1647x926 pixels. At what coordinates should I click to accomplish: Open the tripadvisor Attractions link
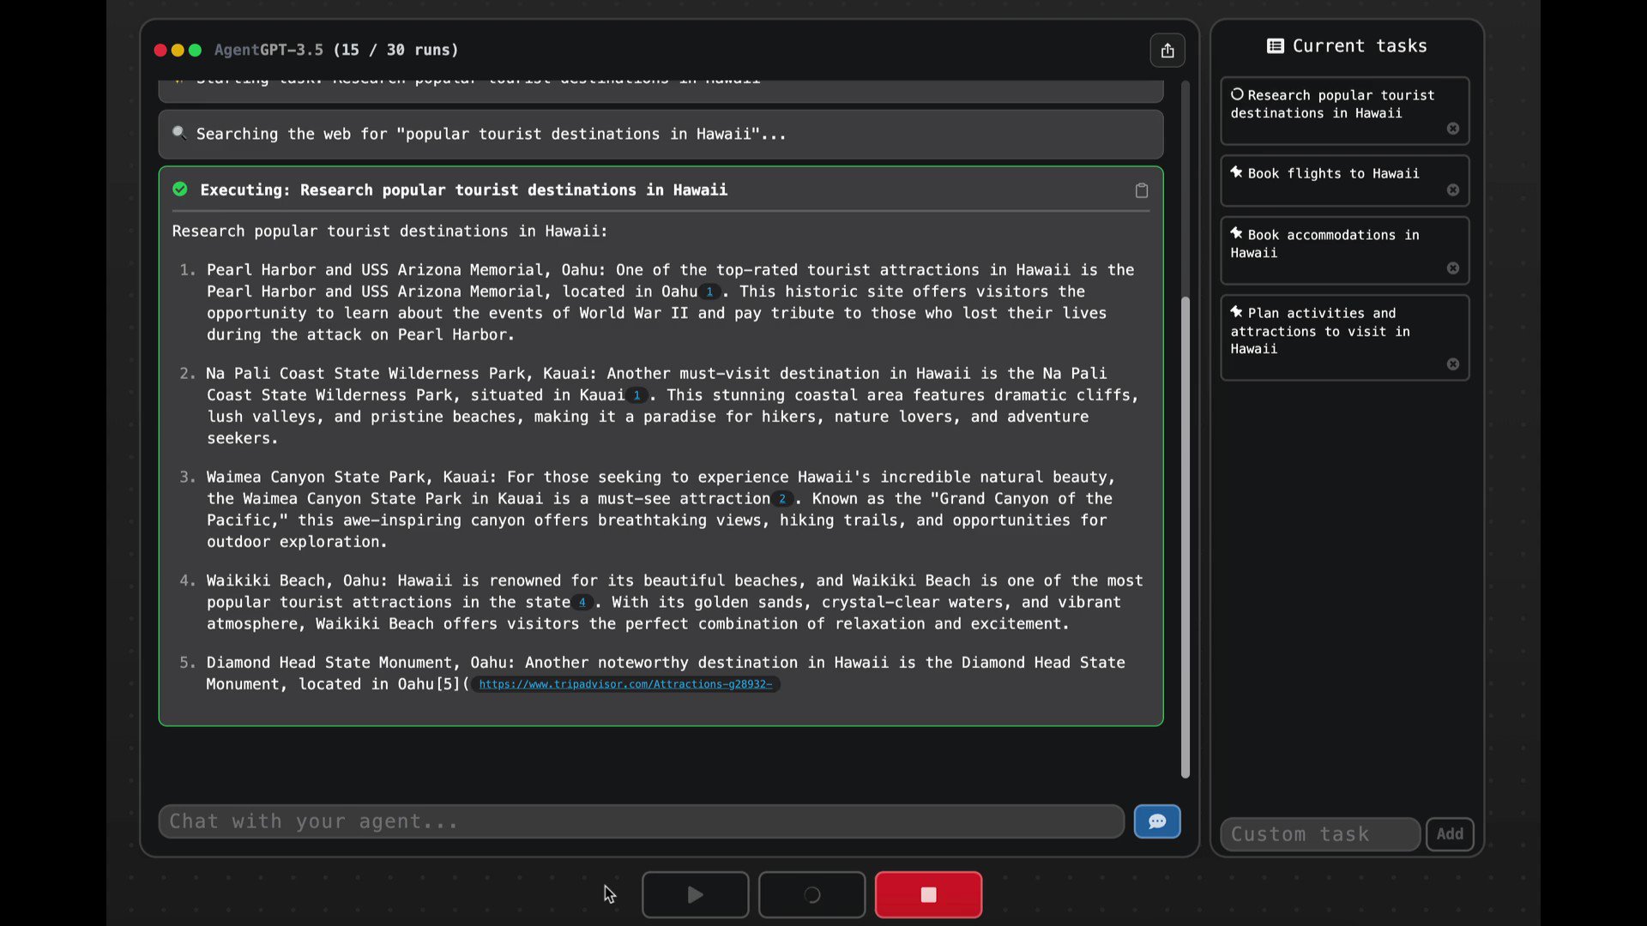[x=625, y=684]
